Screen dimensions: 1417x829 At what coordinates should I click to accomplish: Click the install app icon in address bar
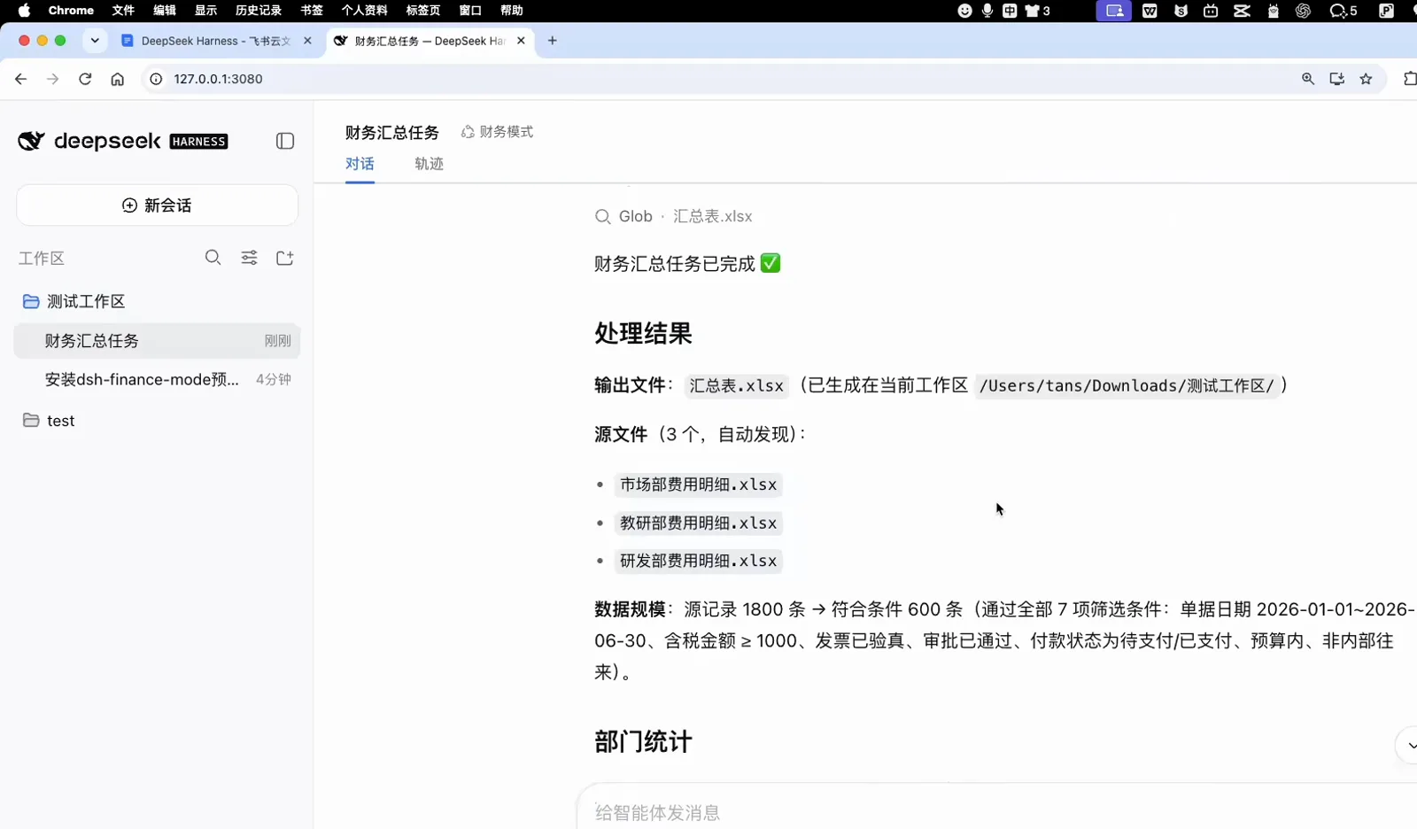(x=1337, y=79)
